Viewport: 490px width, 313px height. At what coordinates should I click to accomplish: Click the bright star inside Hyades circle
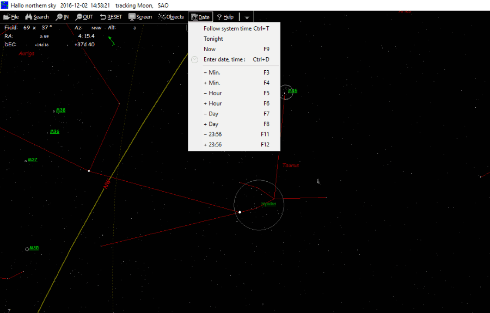(240, 212)
